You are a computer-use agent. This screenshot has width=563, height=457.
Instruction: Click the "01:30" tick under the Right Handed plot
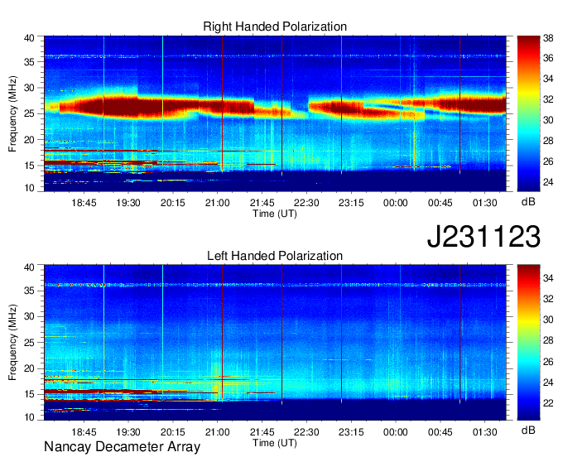click(x=484, y=203)
